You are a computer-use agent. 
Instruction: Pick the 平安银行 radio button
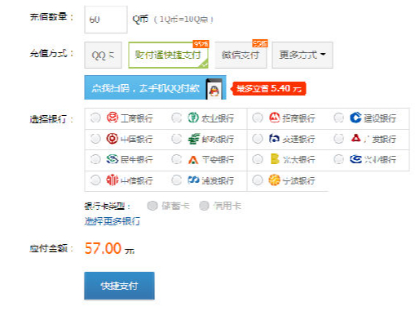(x=176, y=159)
